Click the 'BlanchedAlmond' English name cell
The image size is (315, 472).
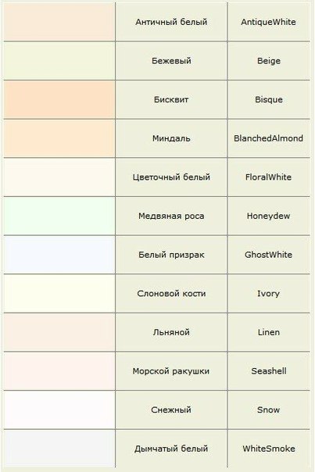(x=269, y=138)
